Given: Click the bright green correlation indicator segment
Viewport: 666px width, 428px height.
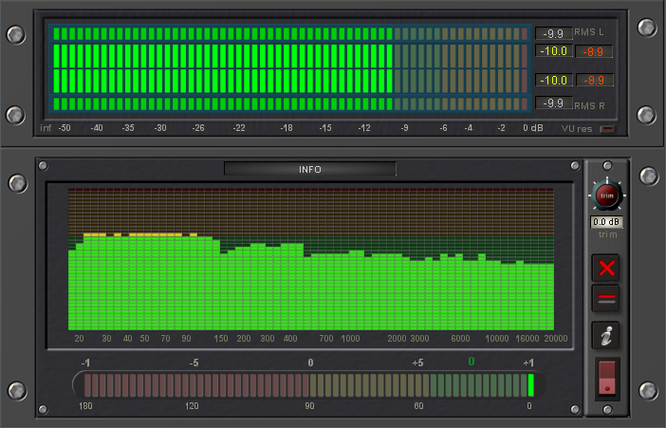Looking at the screenshot, I should (x=530, y=385).
